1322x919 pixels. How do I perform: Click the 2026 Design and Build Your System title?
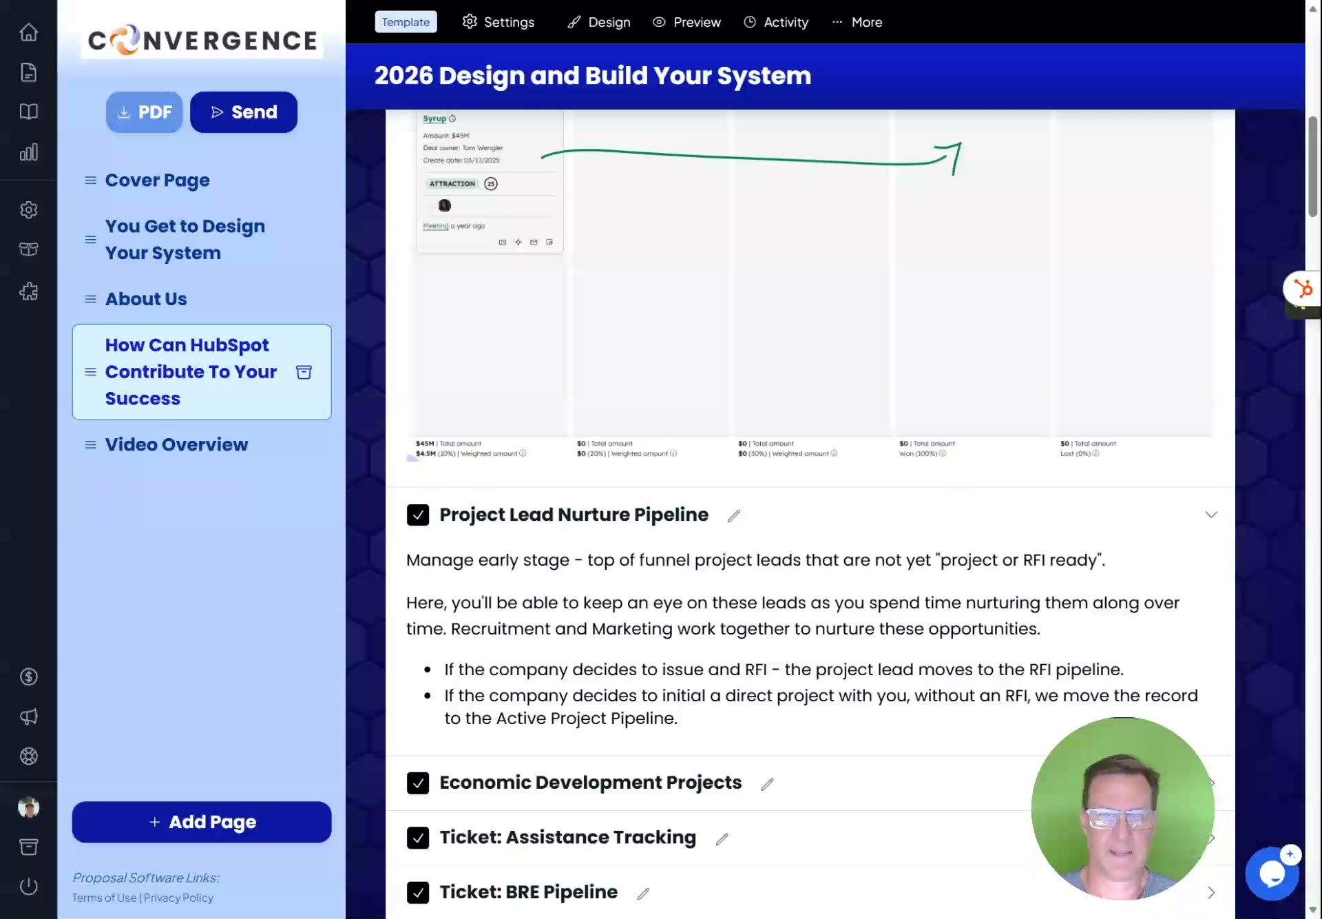[593, 76]
